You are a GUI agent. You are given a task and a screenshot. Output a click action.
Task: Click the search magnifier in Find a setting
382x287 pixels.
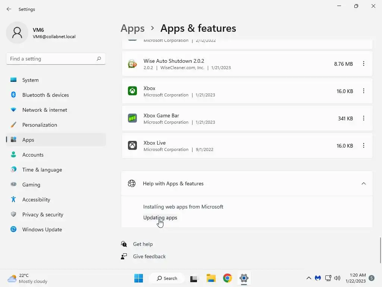pyautogui.click(x=99, y=59)
